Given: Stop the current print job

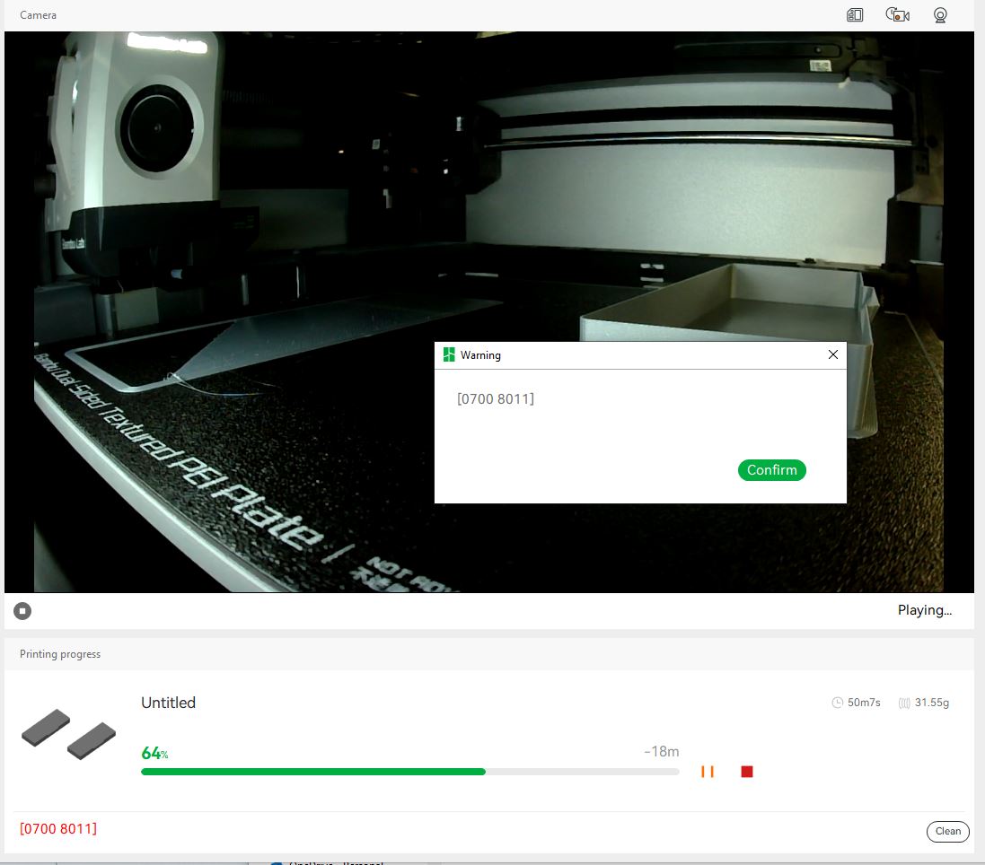Looking at the screenshot, I should 746,771.
